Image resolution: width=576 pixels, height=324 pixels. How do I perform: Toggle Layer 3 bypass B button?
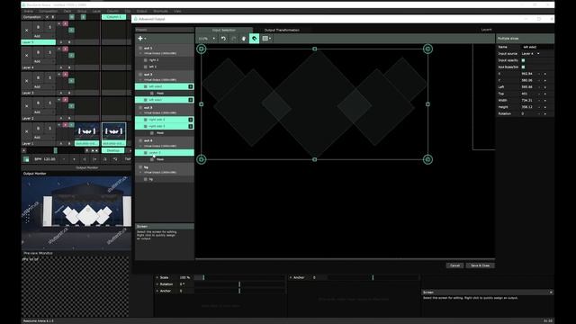38,78
